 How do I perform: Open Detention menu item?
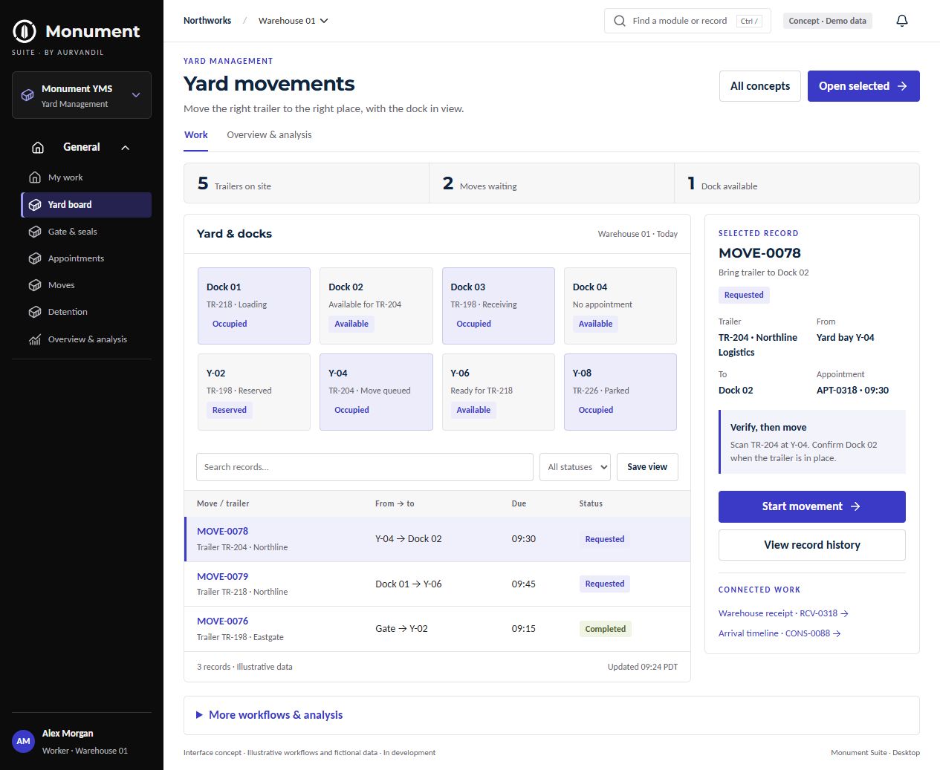(x=86, y=312)
